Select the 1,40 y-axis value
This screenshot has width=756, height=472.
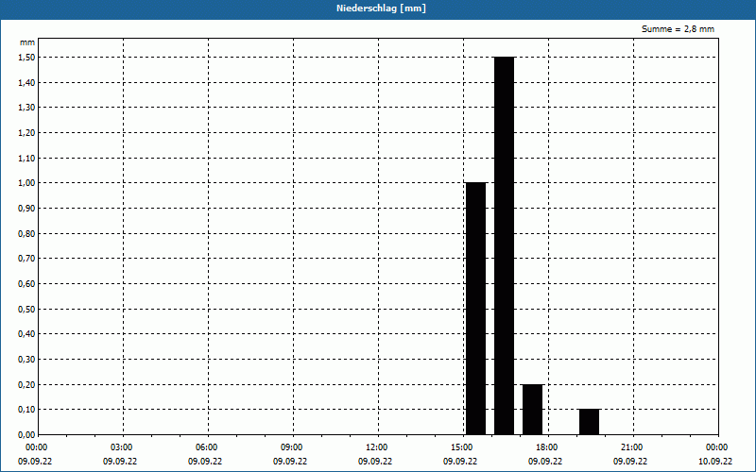(x=26, y=83)
